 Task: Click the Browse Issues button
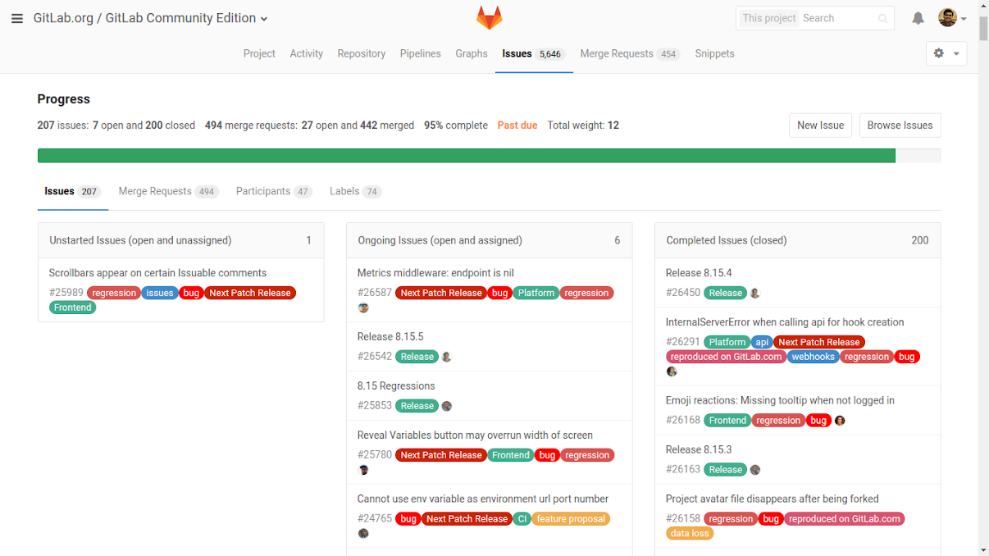coord(900,125)
